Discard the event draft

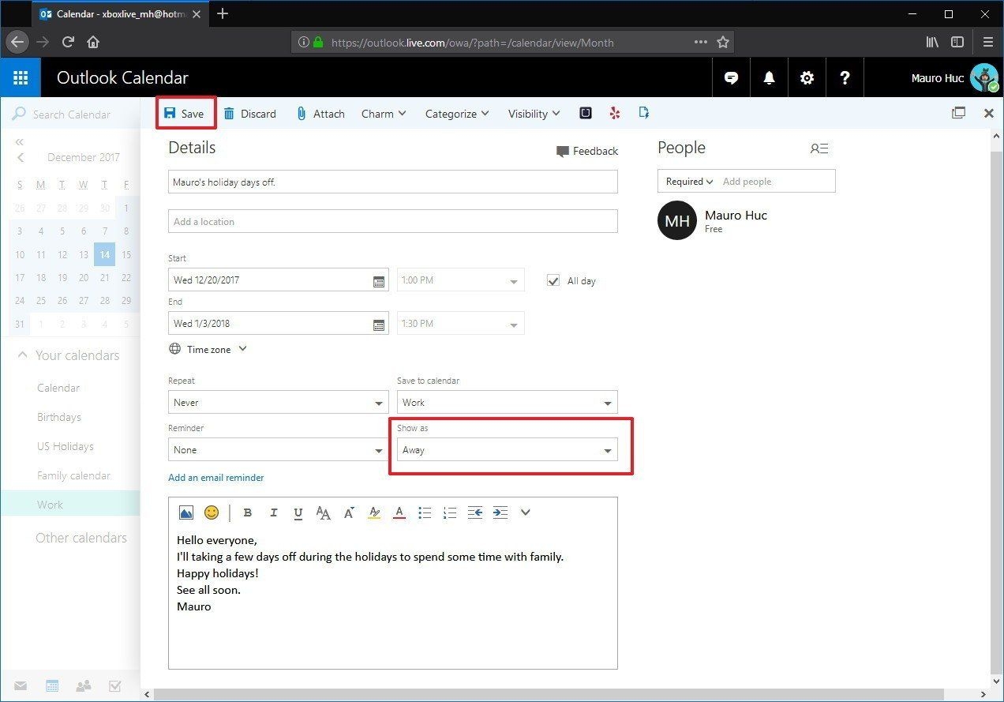click(x=249, y=114)
